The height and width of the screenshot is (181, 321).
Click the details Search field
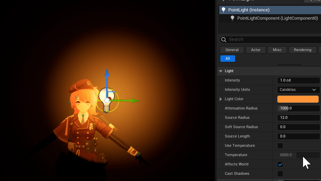pyautogui.click(x=270, y=39)
